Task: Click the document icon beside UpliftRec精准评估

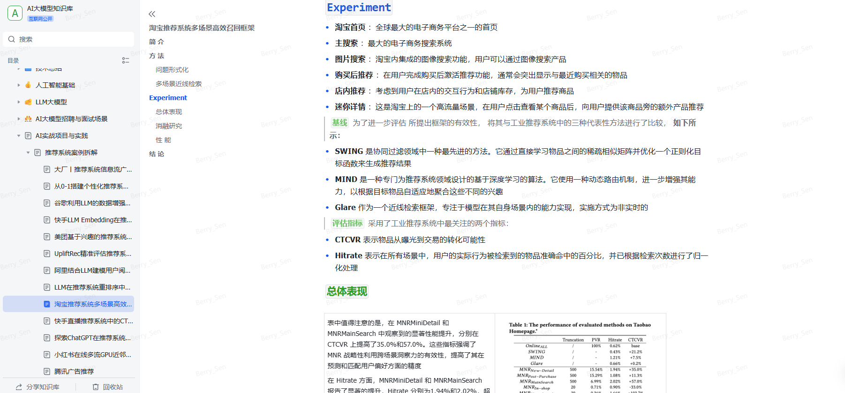Action: click(47, 254)
